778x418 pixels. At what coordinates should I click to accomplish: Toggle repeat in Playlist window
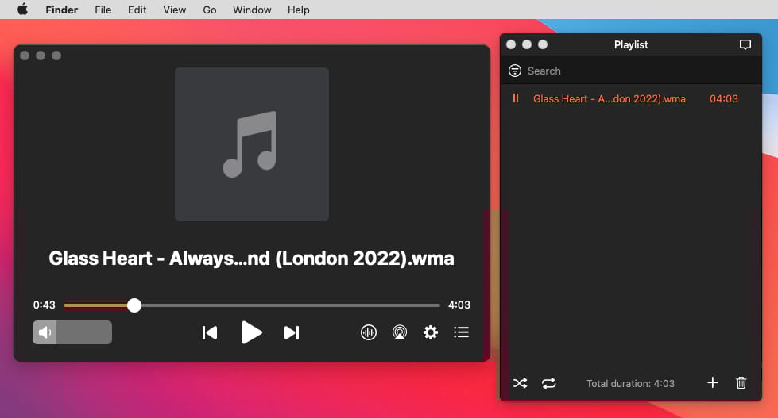549,383
